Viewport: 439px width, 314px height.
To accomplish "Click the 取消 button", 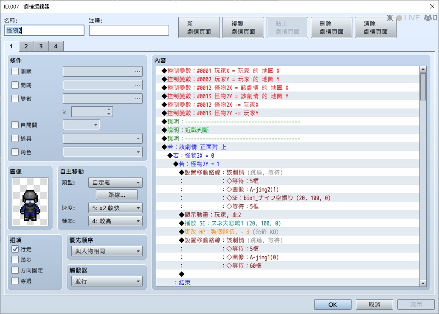I will click(374, 305).
